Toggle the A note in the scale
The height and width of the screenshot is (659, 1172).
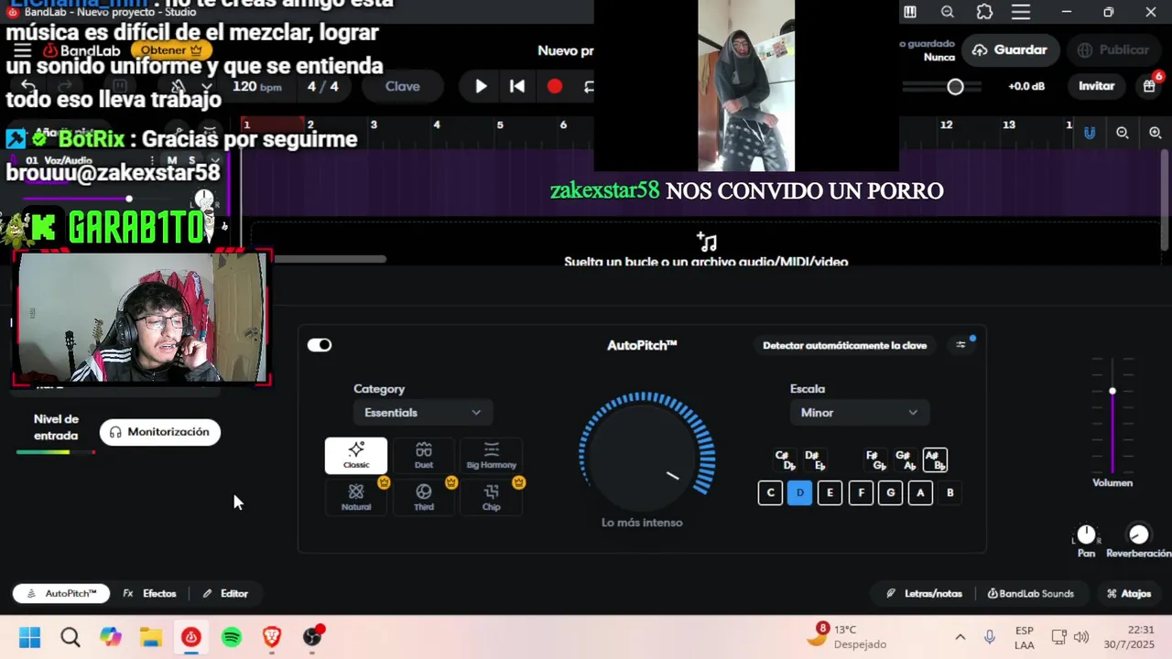(920, 492)
